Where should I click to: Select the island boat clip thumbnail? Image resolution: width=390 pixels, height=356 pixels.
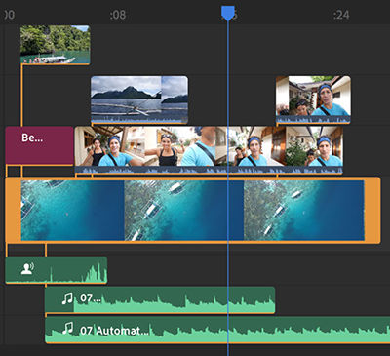pyautogui.click(x=55, y=45)
